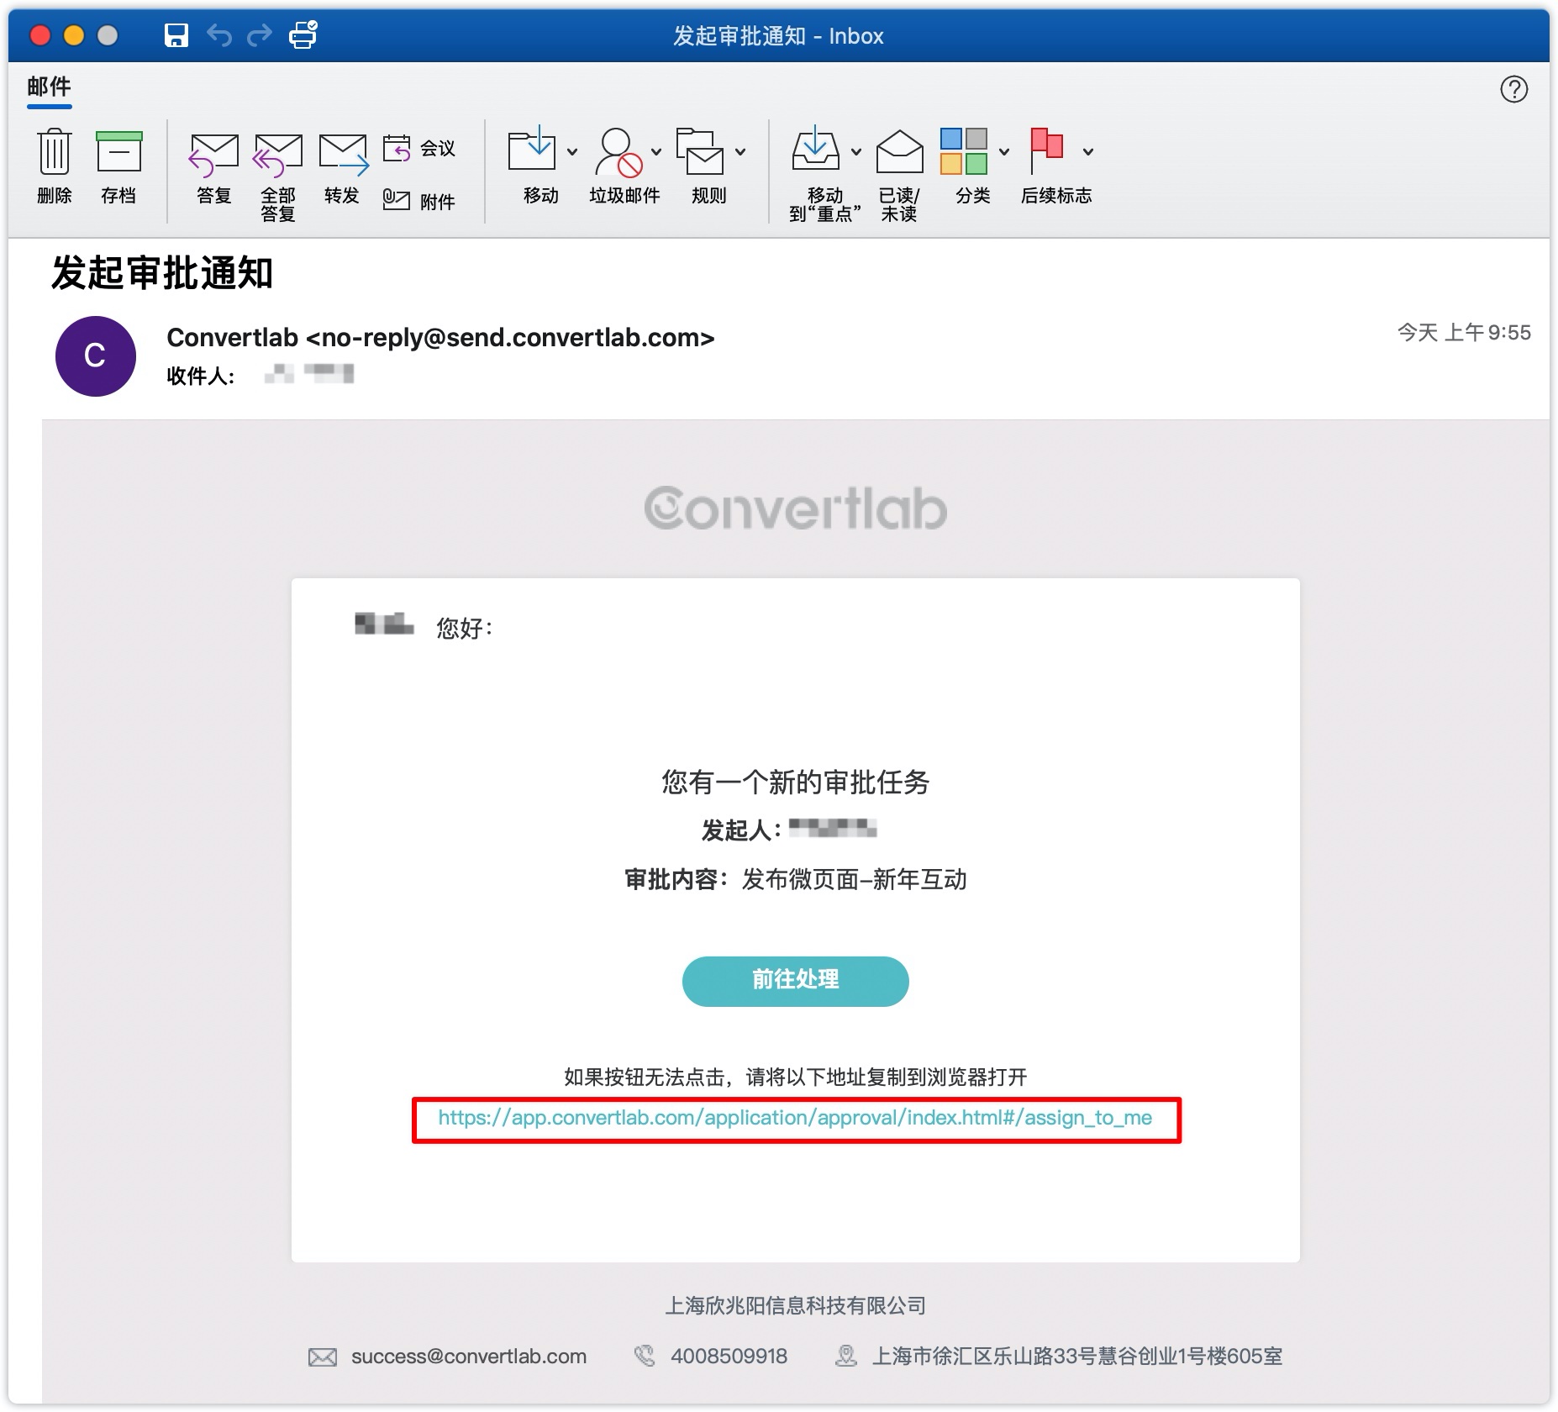The width and height of the screenshot is (1558, 1412).
Task: Close the window with the red button
Action: (x=40, y=35)
